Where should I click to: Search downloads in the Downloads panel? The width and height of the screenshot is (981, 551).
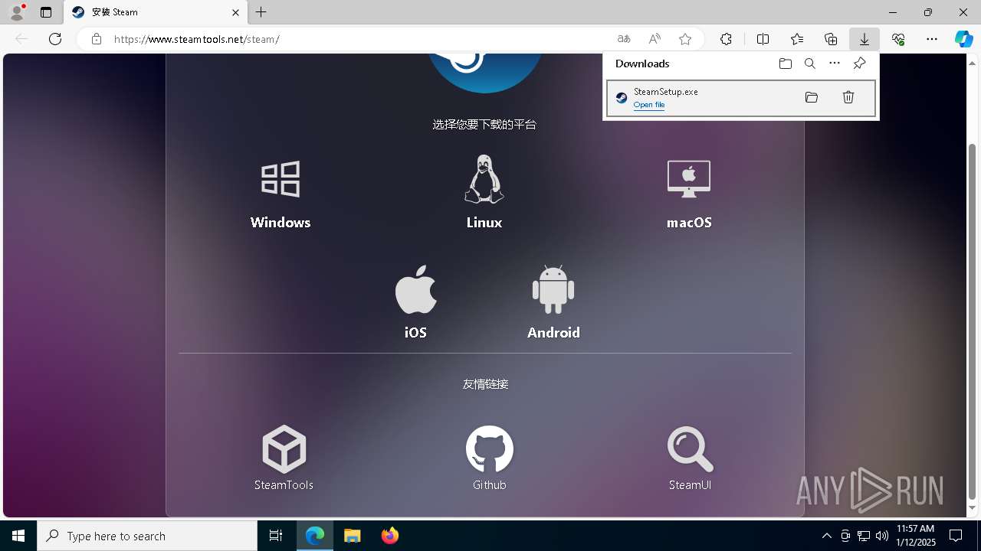(809, 64)
